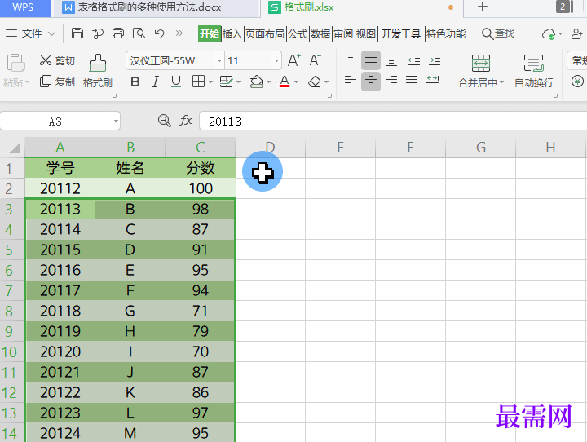587x442 pixels.
Task: Click the fill color bucket icon
Action: [257, 82]
